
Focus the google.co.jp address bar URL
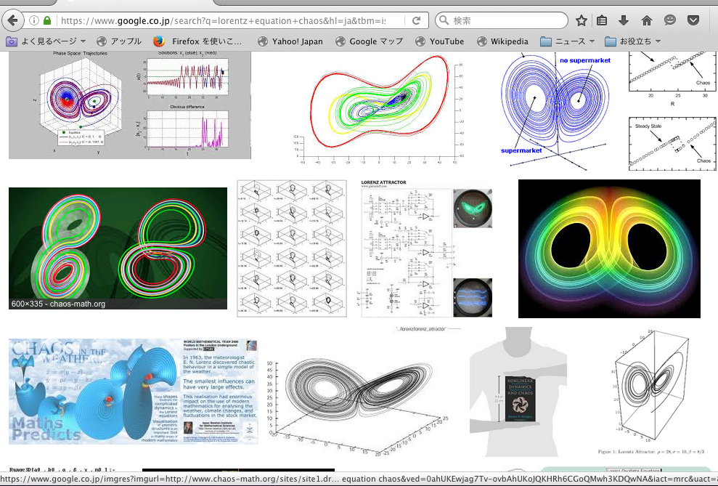pyautogui.click(x=224, y=20)
